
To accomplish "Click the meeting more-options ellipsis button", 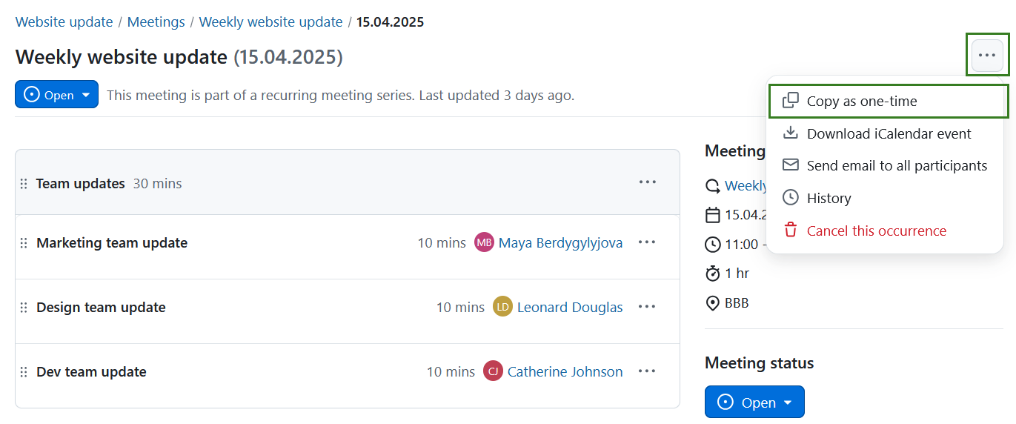I will (986, 55).
